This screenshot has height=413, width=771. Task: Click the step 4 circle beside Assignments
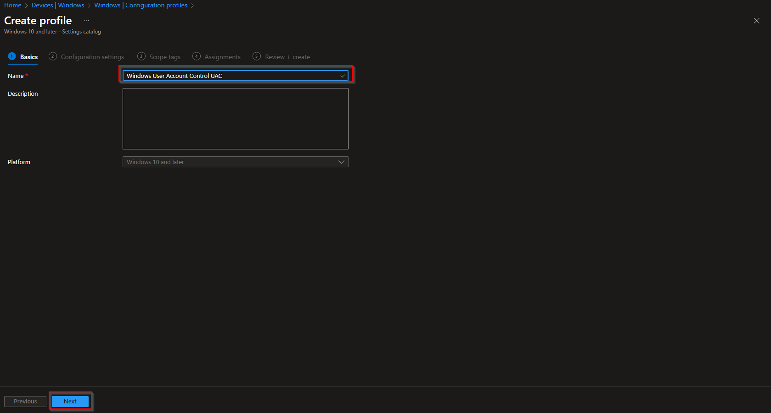tap(196, 56)
